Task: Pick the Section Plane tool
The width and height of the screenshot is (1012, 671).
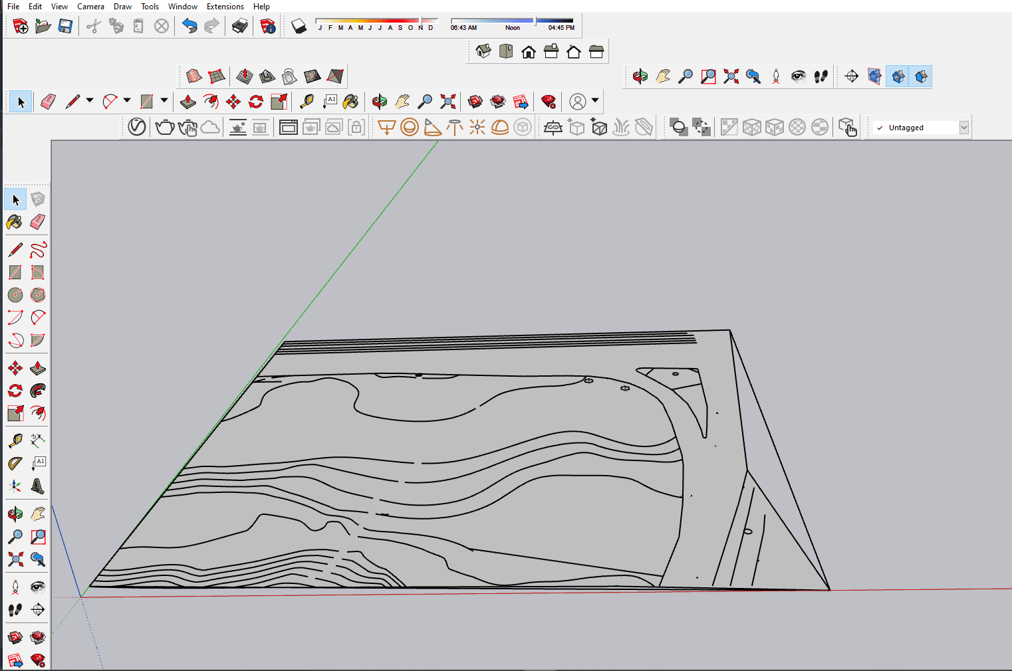Action: point(851,76)
